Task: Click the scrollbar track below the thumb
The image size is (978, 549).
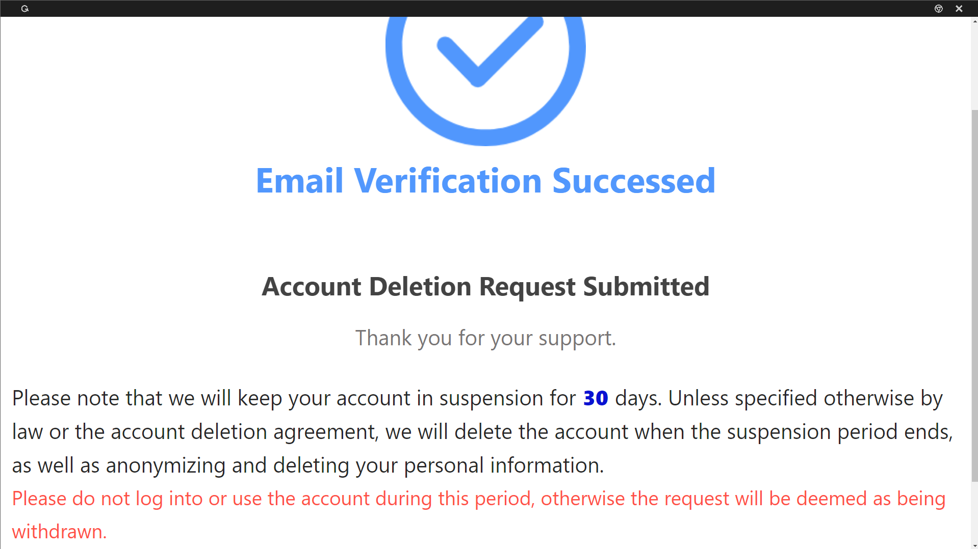Action: pyautogui.click(x=974, y=512)
